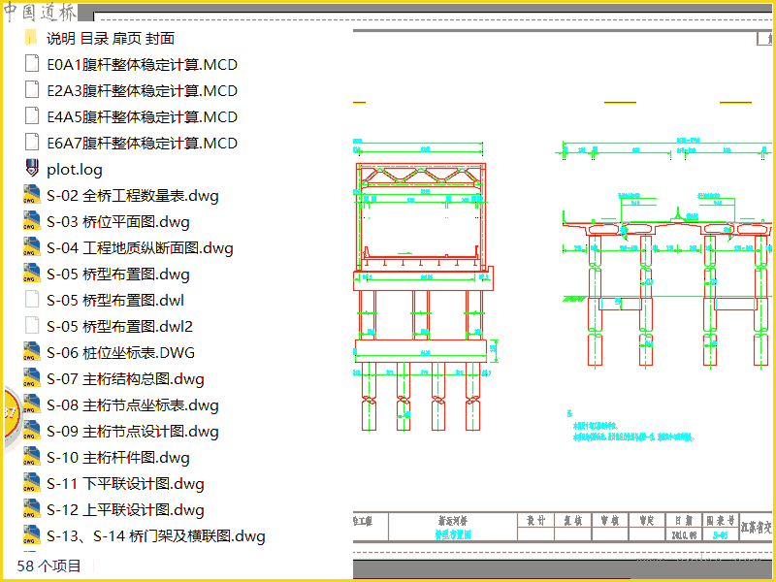Click the DWG icon for S-10 主桁杆件图
Screen dimensions: 776x582
click(x=31, y=457)
